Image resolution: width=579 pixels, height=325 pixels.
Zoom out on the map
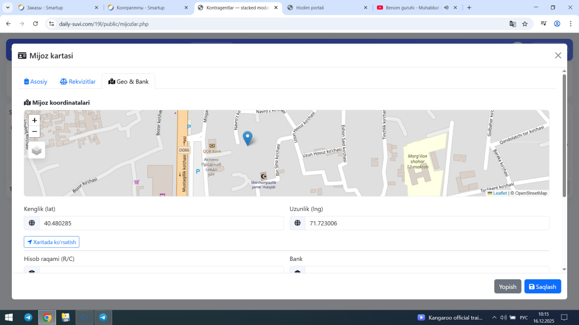34,132
